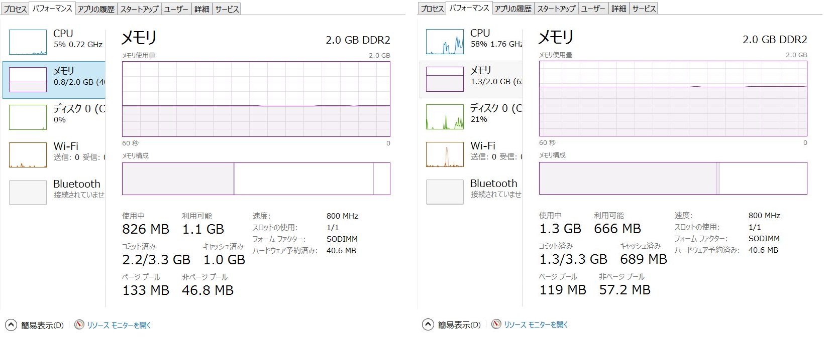Select Wi-Fi graph thumbnail in left window
Screen dimensions: 829x340
(28, 155)
